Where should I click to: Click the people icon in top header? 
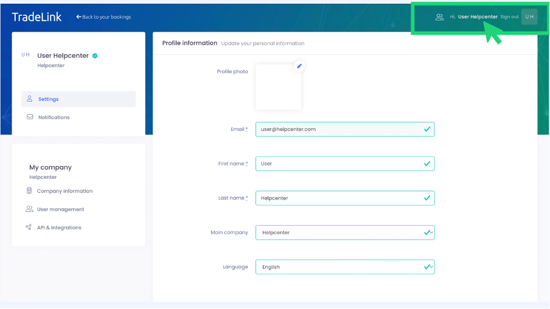[439, 17]
